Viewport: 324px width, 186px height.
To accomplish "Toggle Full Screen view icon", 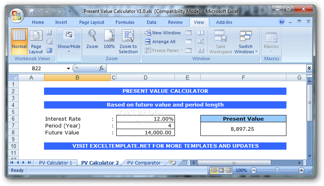I will tap(49, 50).
